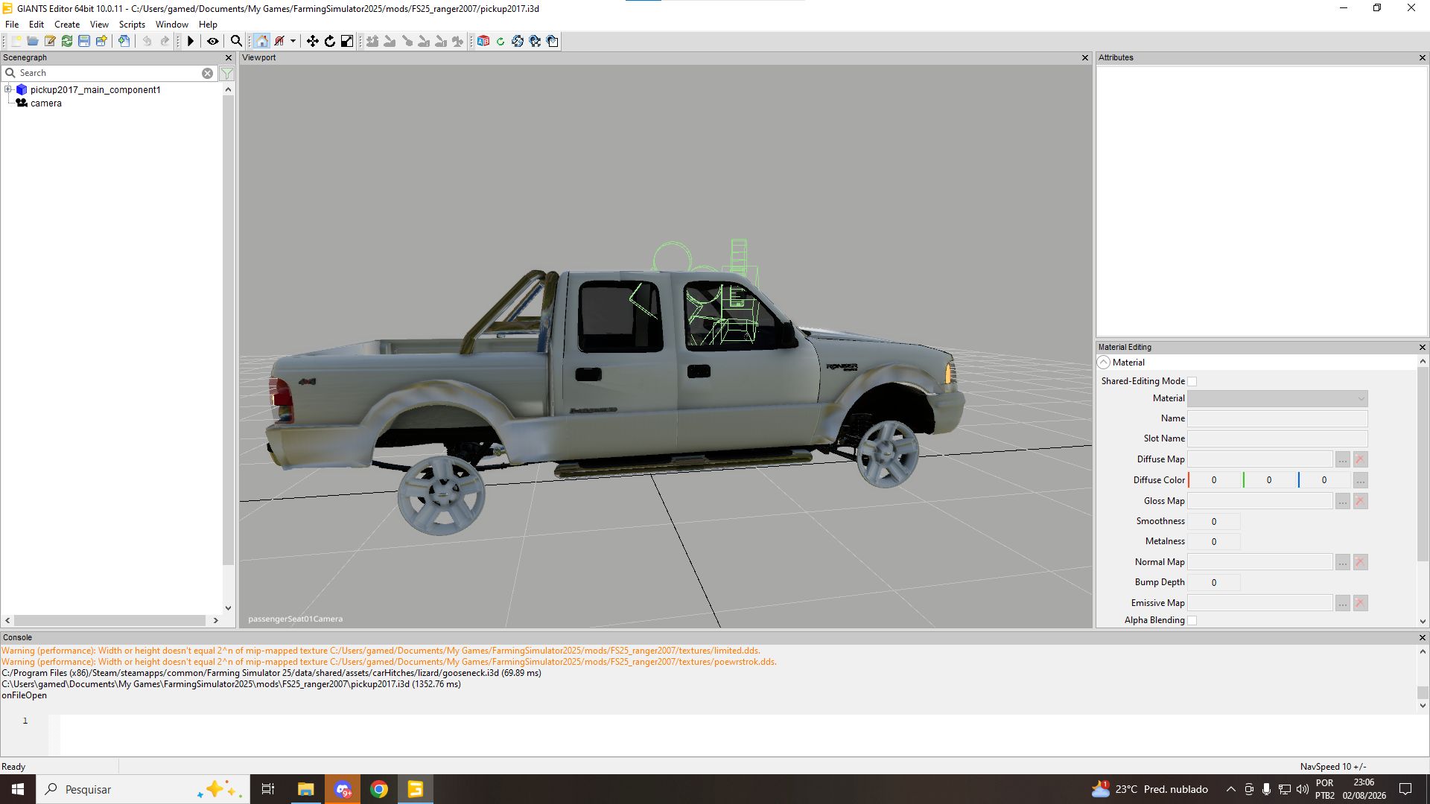Click the notepad edit icon in toolbar
Screen dimensions: 1430x804
click(50, 41)
